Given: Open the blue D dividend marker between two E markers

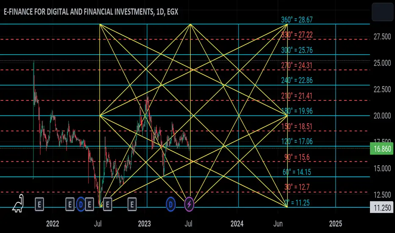Looking at the screenshot, I should [x=81, y=204].
